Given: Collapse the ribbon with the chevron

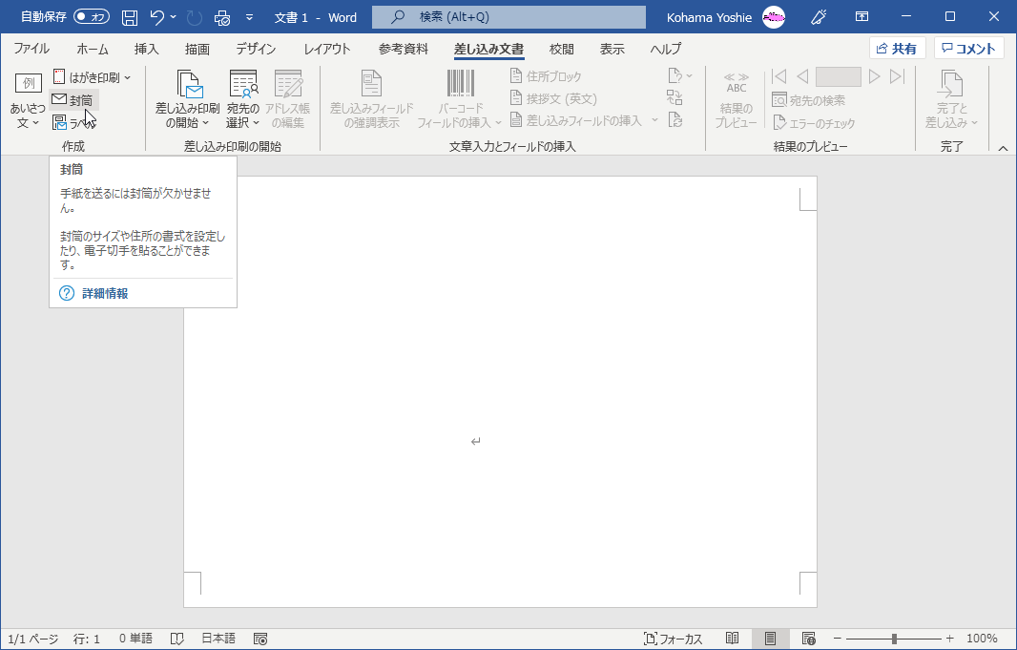Looking at the screenshot, I should (x=1003, y=148).
